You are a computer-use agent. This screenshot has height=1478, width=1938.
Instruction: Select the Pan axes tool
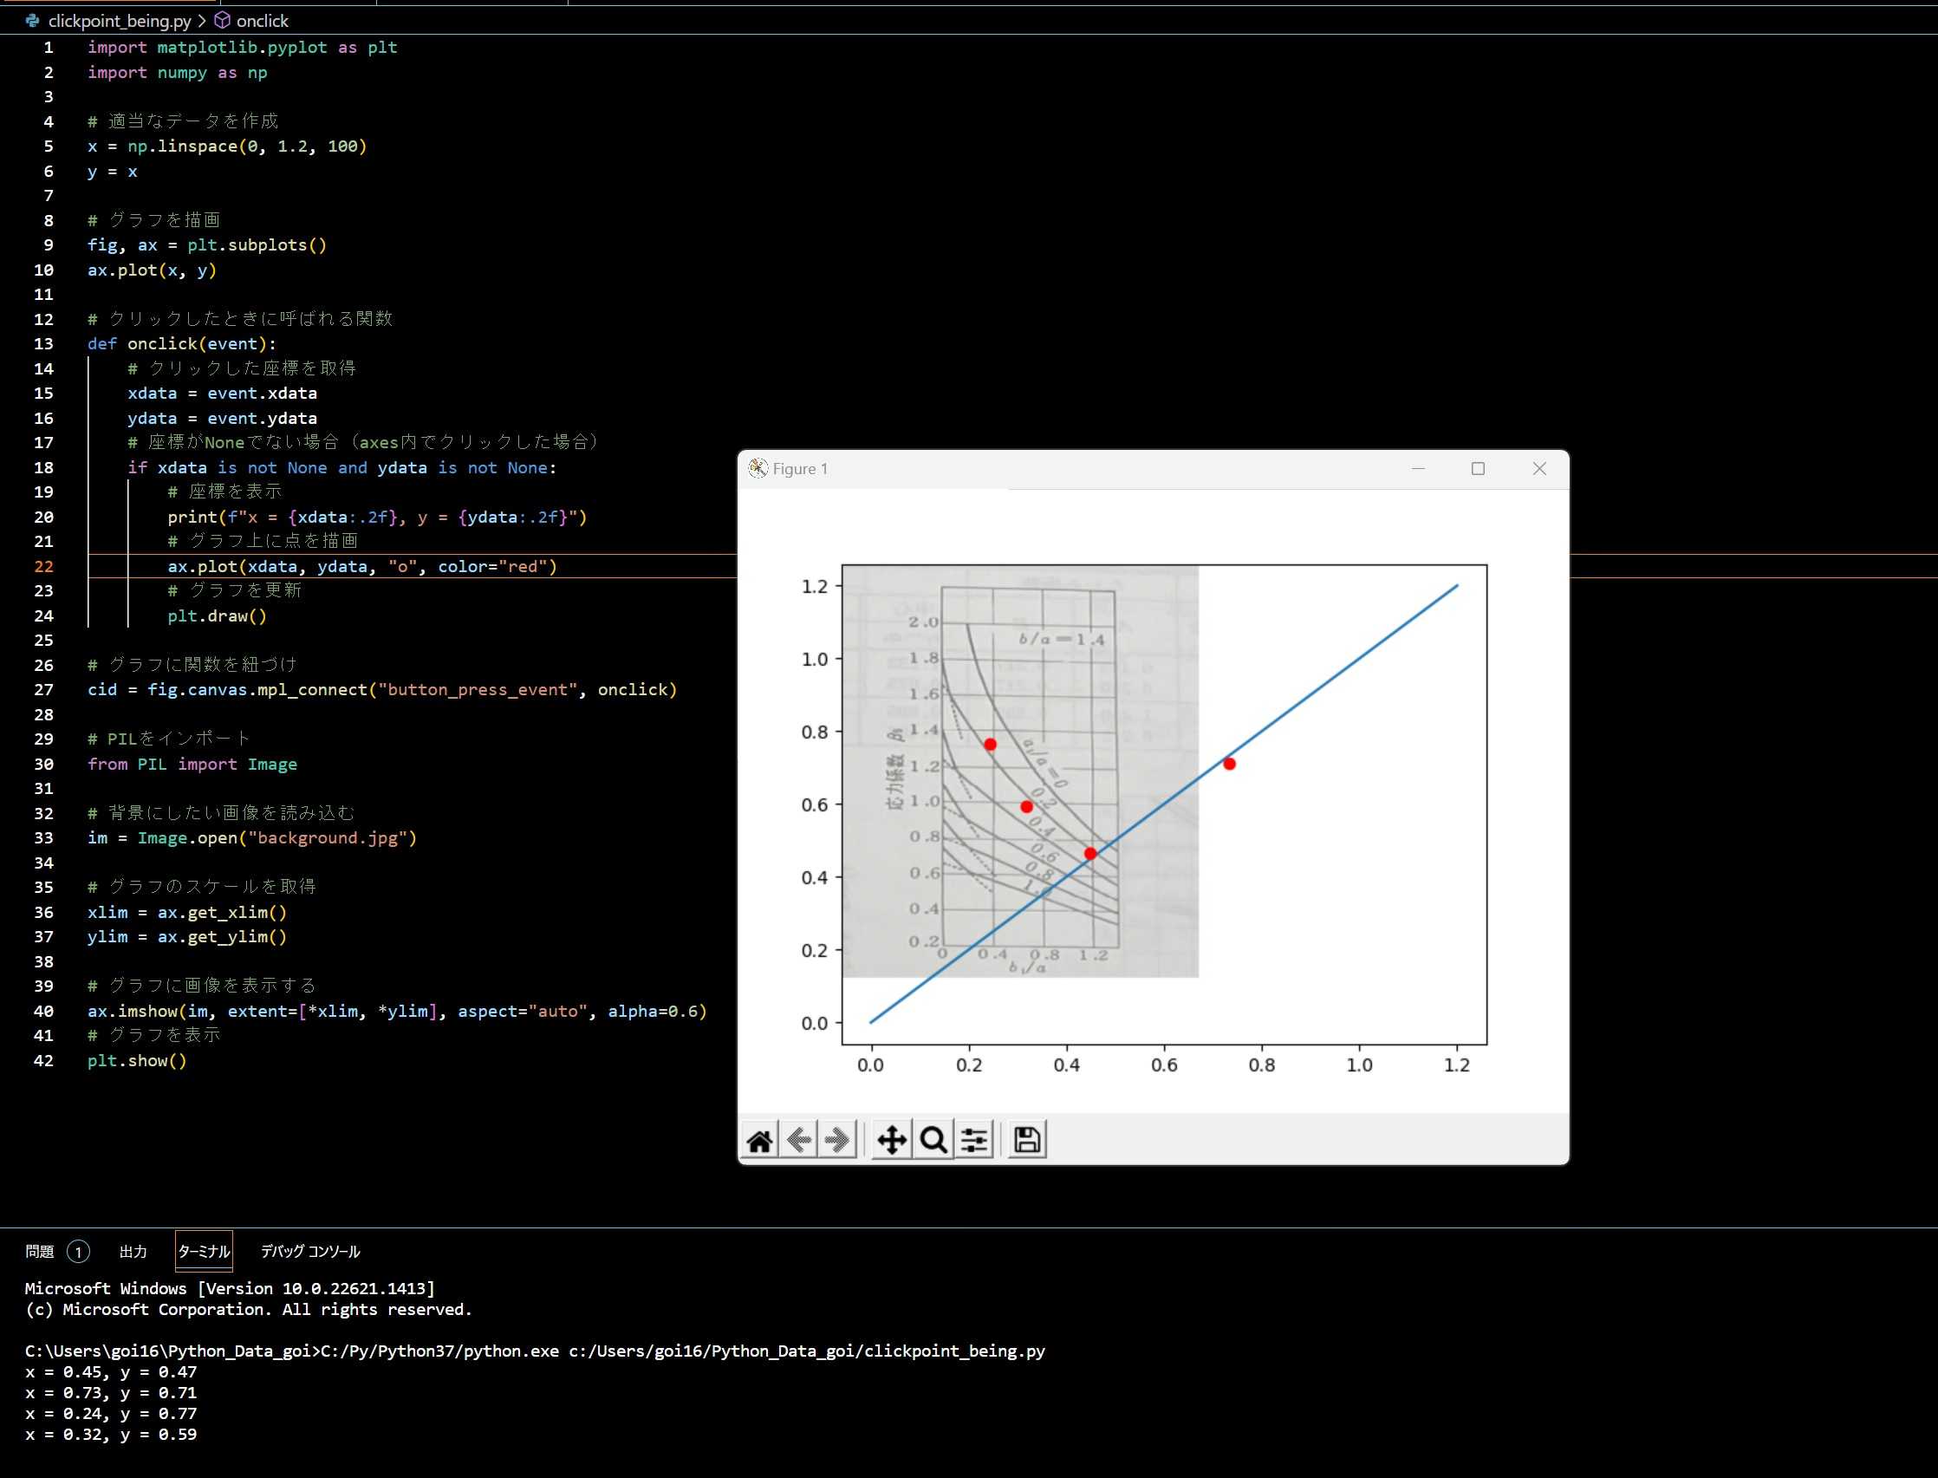pyautogui.click(x=891, y=1140)
